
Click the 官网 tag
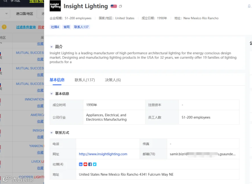coord(67,27)
